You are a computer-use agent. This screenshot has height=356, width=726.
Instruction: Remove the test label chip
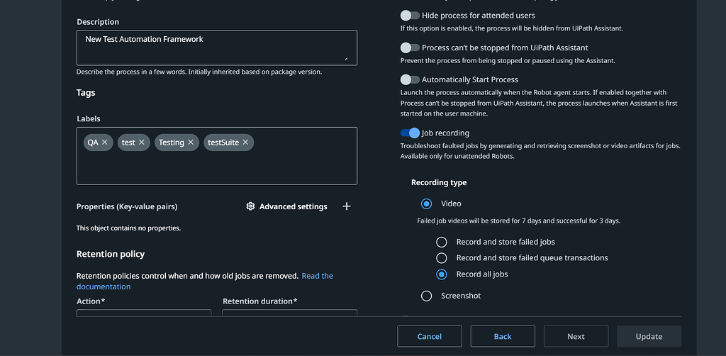pyautogui.click(x=142, y=143)
